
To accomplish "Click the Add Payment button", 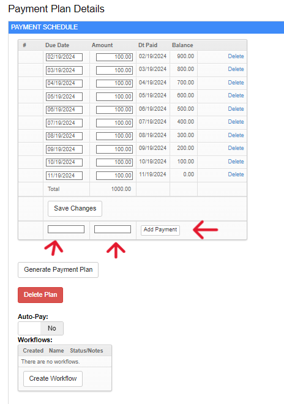I will coord(160,230).
